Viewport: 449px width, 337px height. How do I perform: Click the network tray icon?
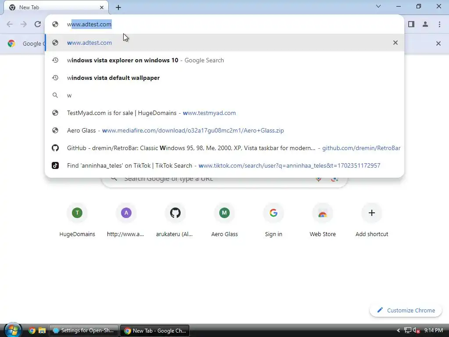pyautogui.click(x=408, y=330)
